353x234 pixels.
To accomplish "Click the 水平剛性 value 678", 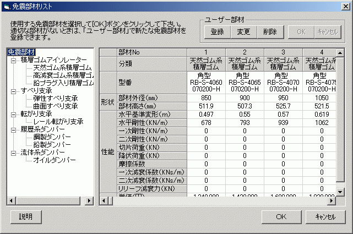I will 206,123.
